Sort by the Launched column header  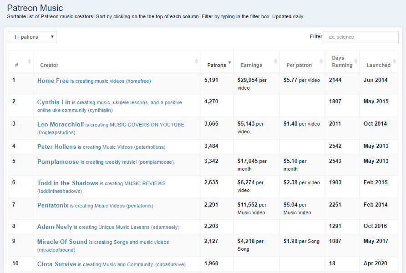click(x=379, y=61)
